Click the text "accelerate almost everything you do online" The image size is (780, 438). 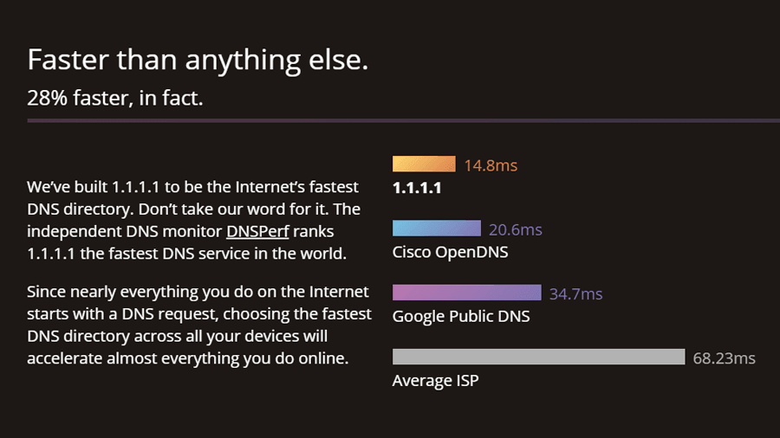(x=187, y=357)
